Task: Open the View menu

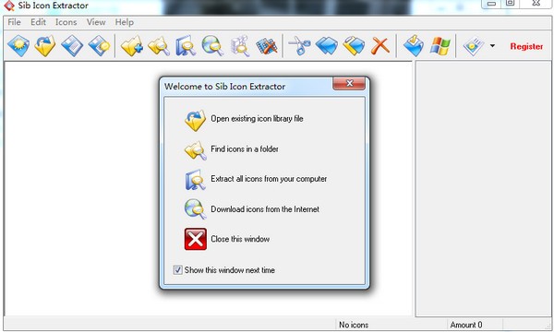Action: point(96,22)
